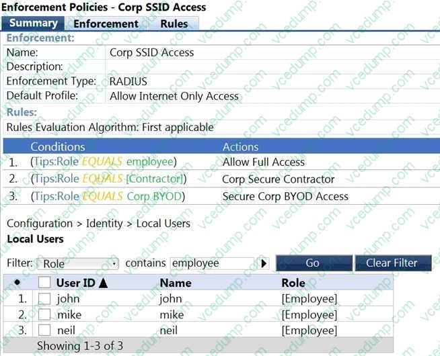Click the filter text field containing employee

pyautogui.click(x=212, y=263)
